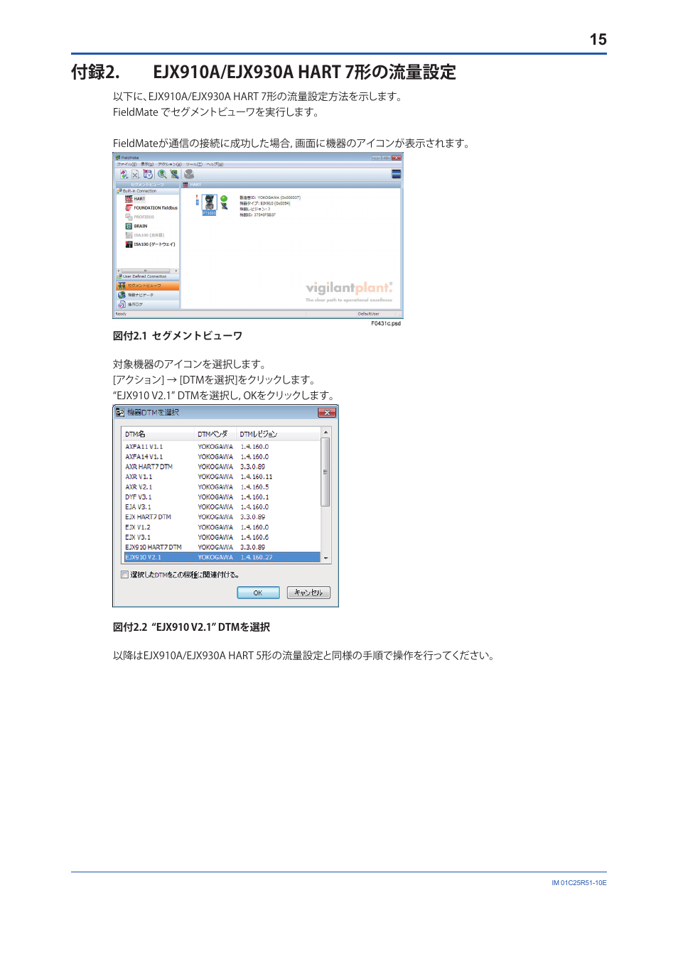Click the FOUNDATION fieldbus red icon
678x959 pixels.
(x=129, y=208)
